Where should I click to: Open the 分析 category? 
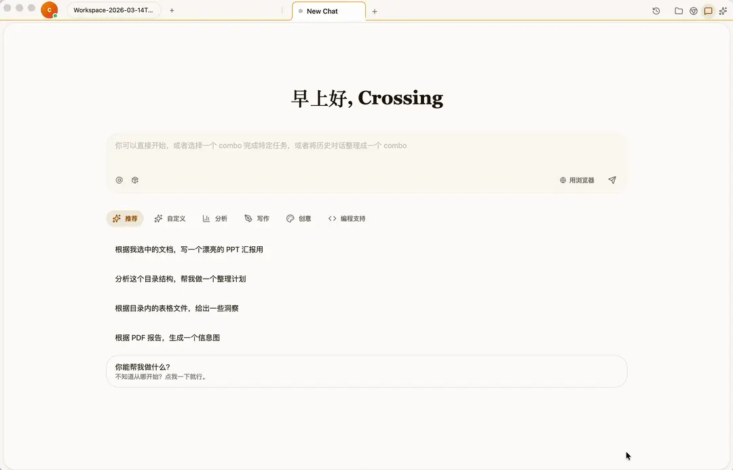215,218
